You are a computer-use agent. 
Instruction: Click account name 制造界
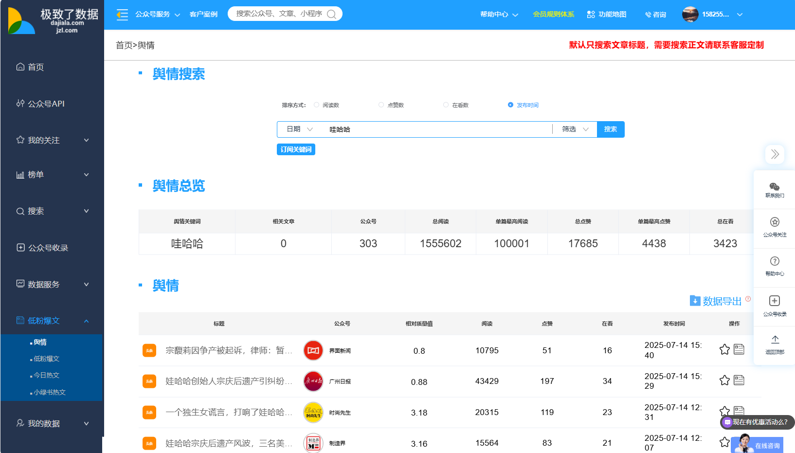pos(337,444)
